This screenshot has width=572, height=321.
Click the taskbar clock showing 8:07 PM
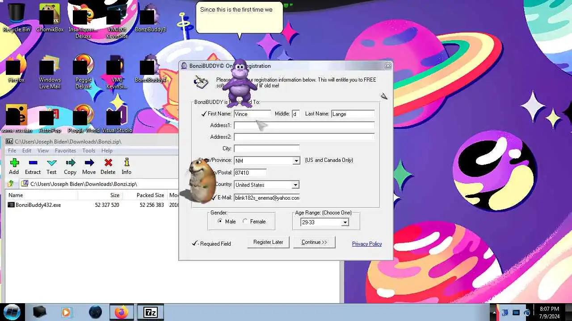tap(549, 313)
